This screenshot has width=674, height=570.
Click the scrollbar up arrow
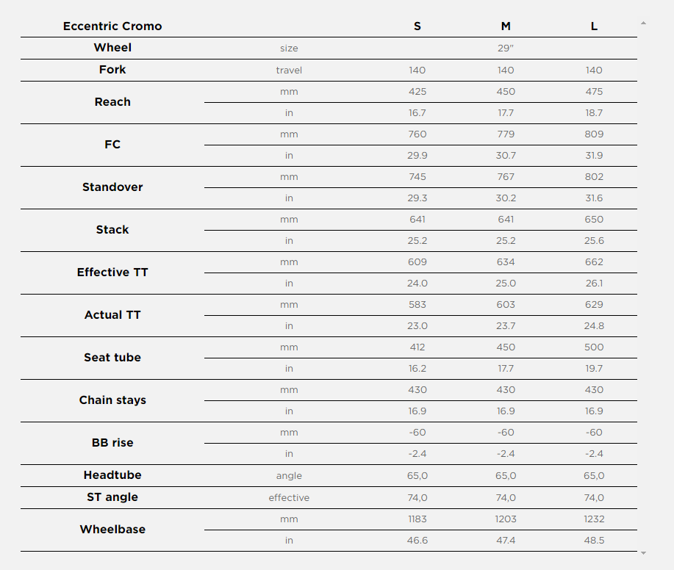point(643,24)
